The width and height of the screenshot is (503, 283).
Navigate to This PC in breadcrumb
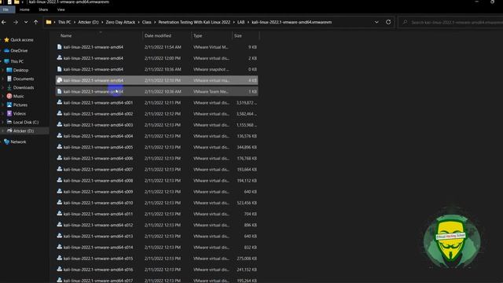point(64,22)
